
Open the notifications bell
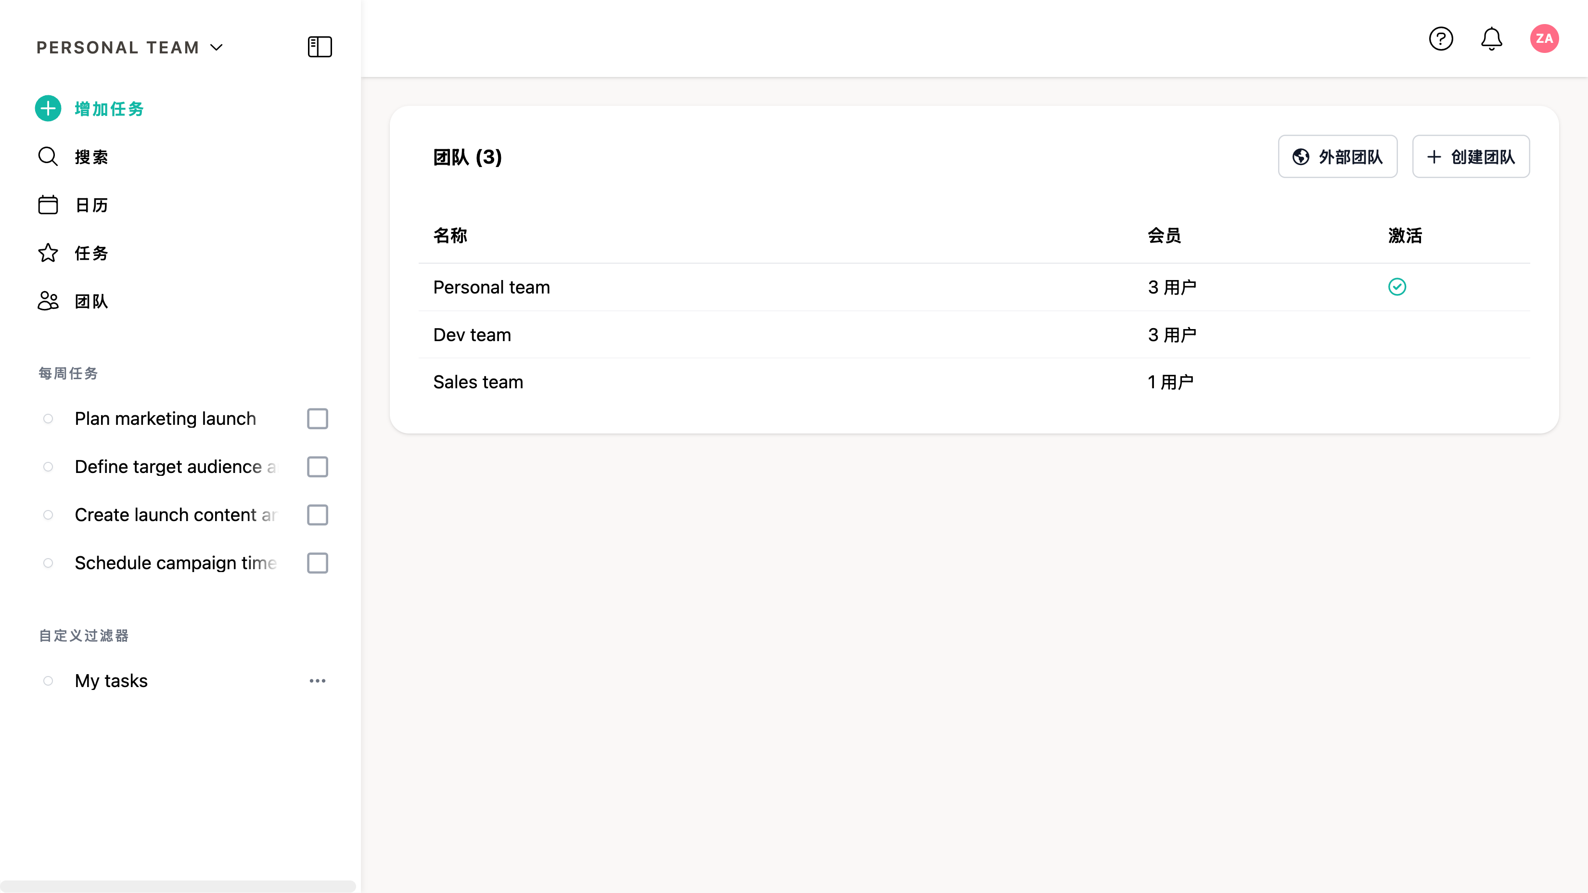[1491, 39]
